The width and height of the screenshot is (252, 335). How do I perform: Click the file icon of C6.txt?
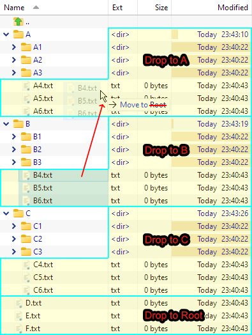(x=26, y=290)
